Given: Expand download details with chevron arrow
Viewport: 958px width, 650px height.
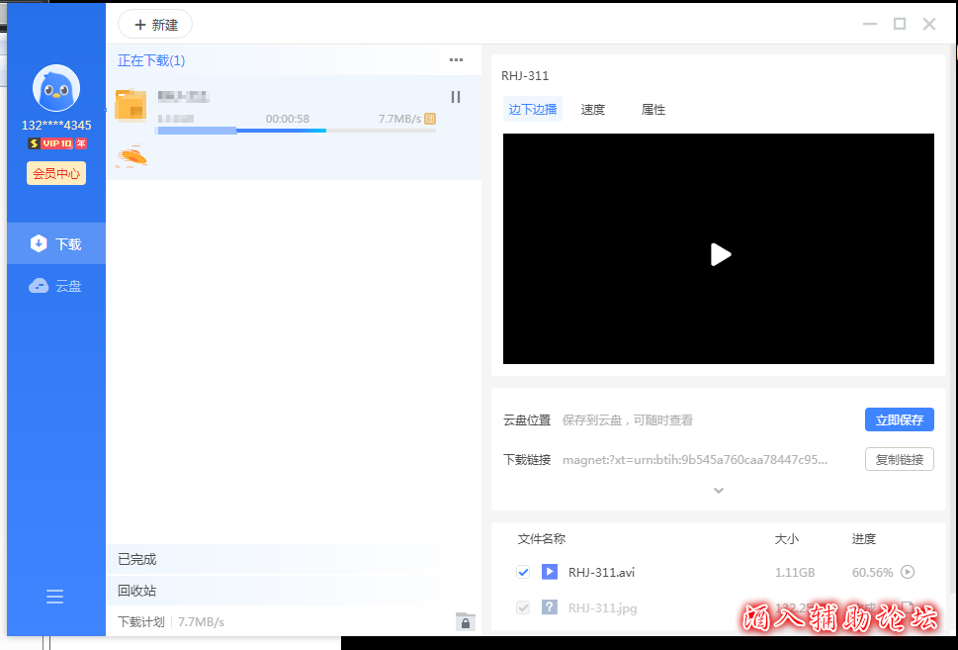Looking at the screenshot, I should (x=719, y=490).
